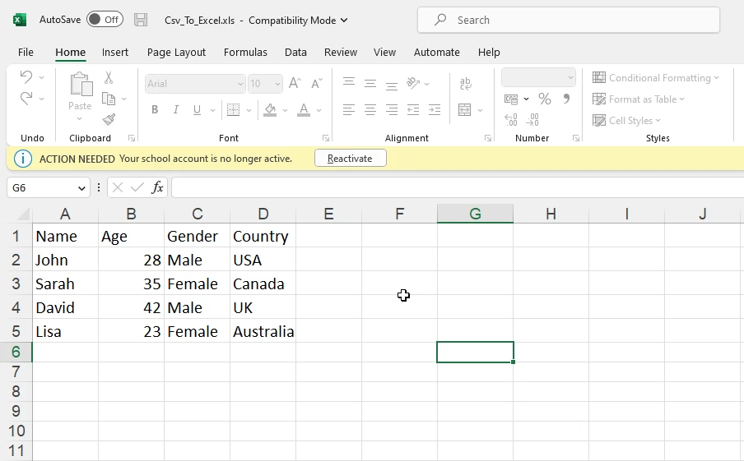Click the Wrap Text icon

click(x=466, y=84)
